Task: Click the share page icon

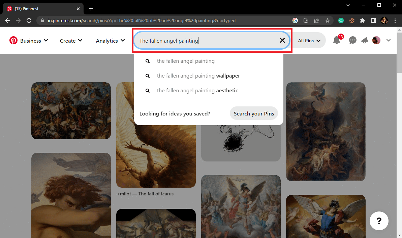Action: 317,20
